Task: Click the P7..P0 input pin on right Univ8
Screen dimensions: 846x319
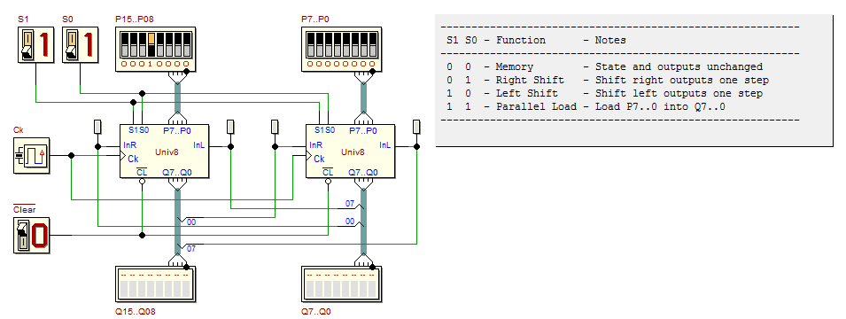Action: [363, 130]
